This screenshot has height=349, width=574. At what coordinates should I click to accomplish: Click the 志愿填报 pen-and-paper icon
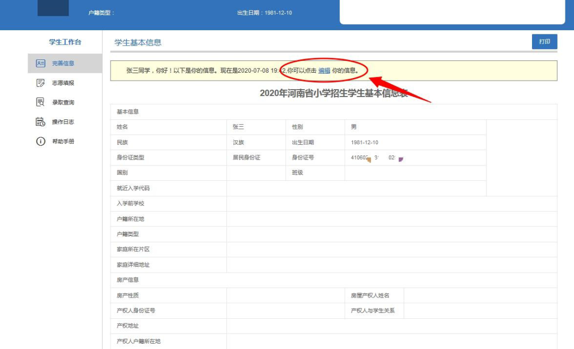coord(40,82)
